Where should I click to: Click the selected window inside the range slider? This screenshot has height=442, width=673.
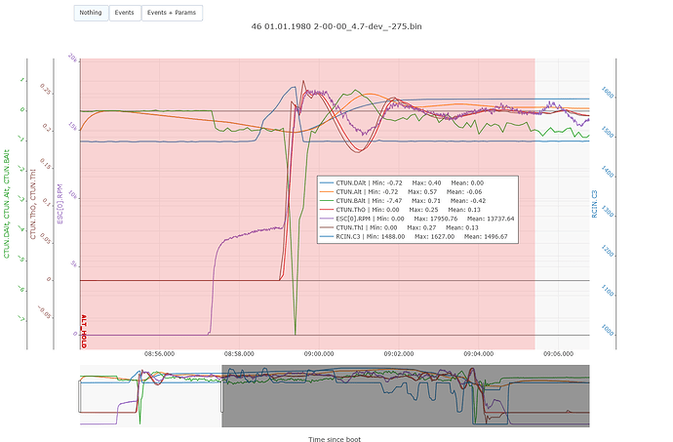click(151, 396)
